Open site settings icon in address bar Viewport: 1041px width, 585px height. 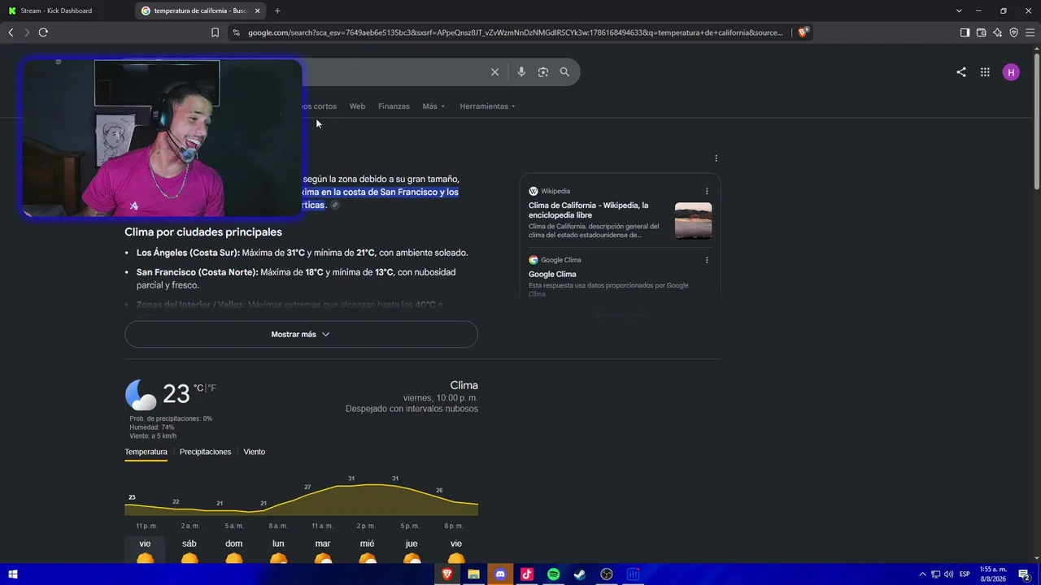[x=236, y=32]
